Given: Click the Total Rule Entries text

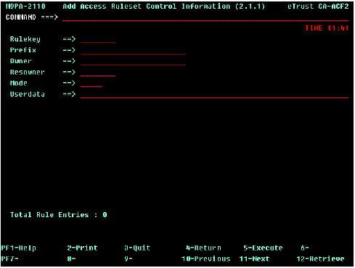Looking at the screenshot, I should 59,215.
